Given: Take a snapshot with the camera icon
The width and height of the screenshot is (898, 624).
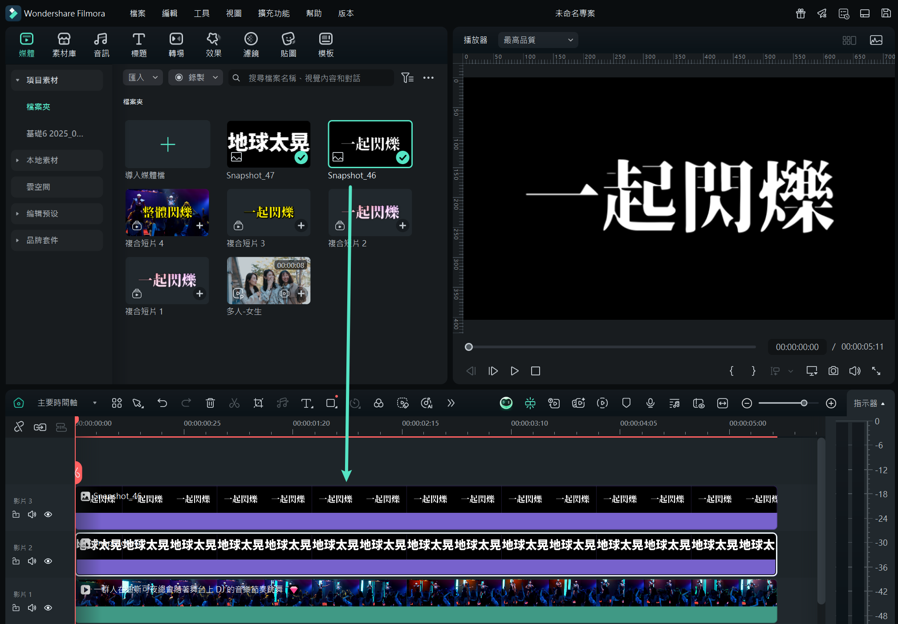Looking at the screenshot, I should click(x=833, y=371).
